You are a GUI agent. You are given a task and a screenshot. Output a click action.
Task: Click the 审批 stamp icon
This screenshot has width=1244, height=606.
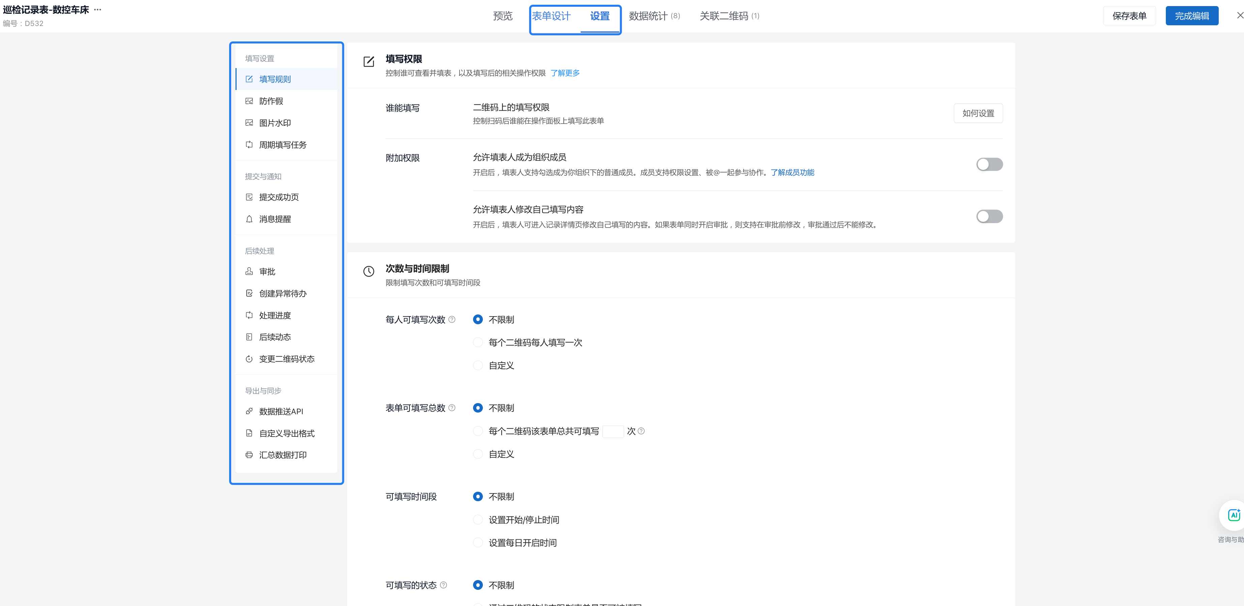(x=249, y=271)
